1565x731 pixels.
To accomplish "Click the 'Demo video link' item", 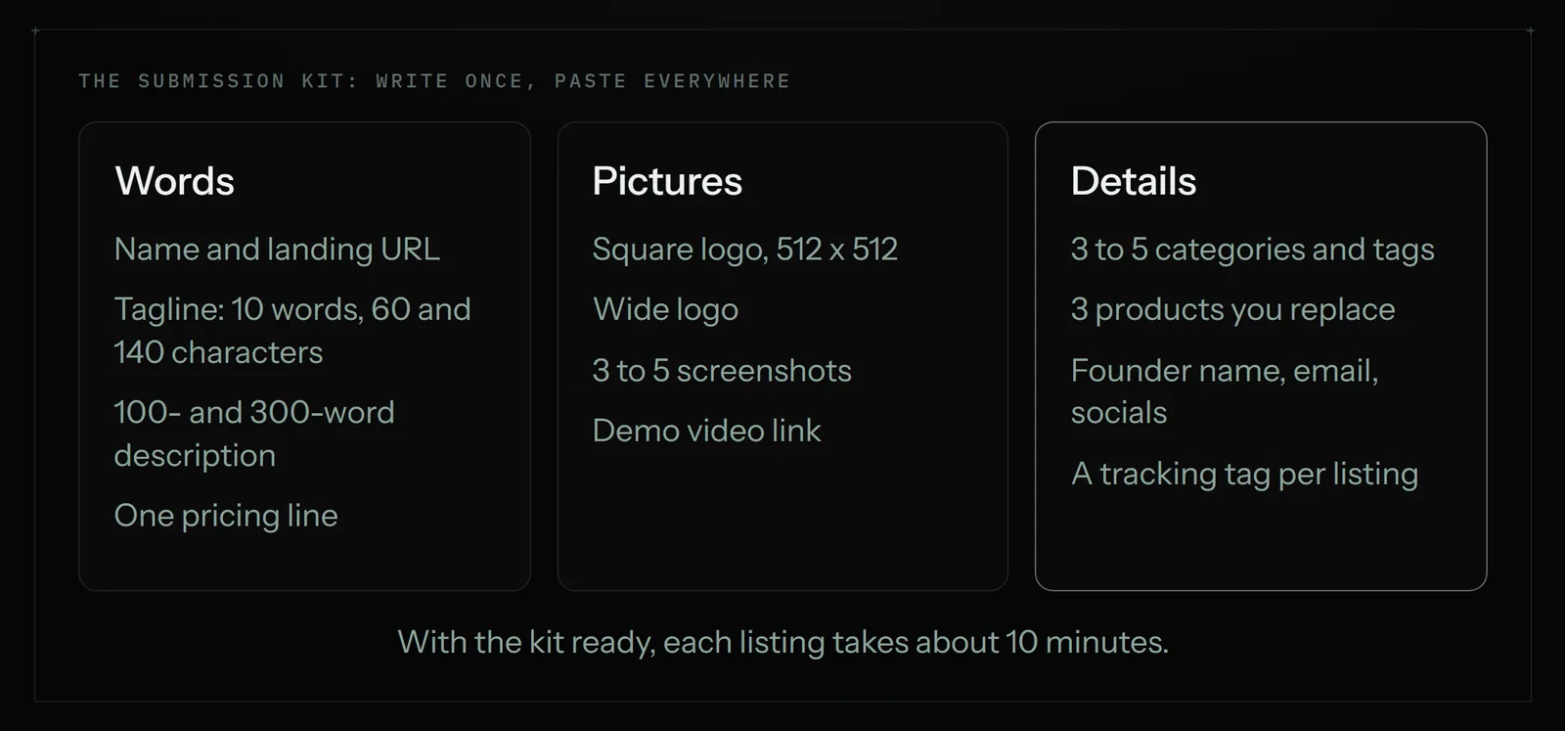I will [707, 431].
